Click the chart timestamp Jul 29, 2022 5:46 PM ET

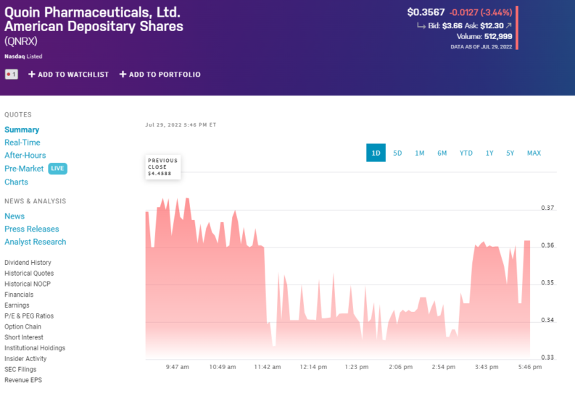click(181, 124)
